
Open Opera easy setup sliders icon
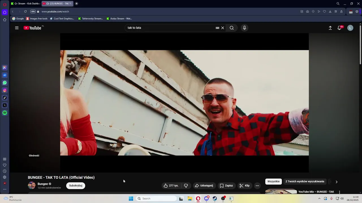(336, 12)
